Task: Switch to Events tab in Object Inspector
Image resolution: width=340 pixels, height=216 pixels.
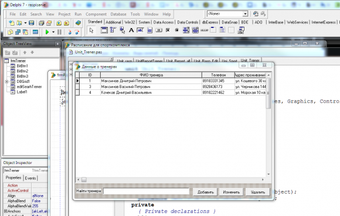Action: click(30, 178)
